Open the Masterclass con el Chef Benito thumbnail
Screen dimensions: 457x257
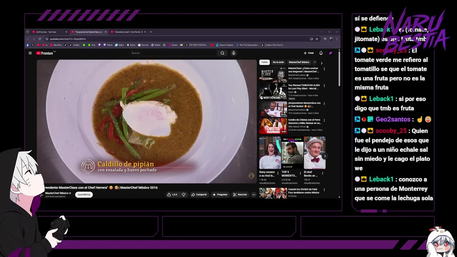273,109
